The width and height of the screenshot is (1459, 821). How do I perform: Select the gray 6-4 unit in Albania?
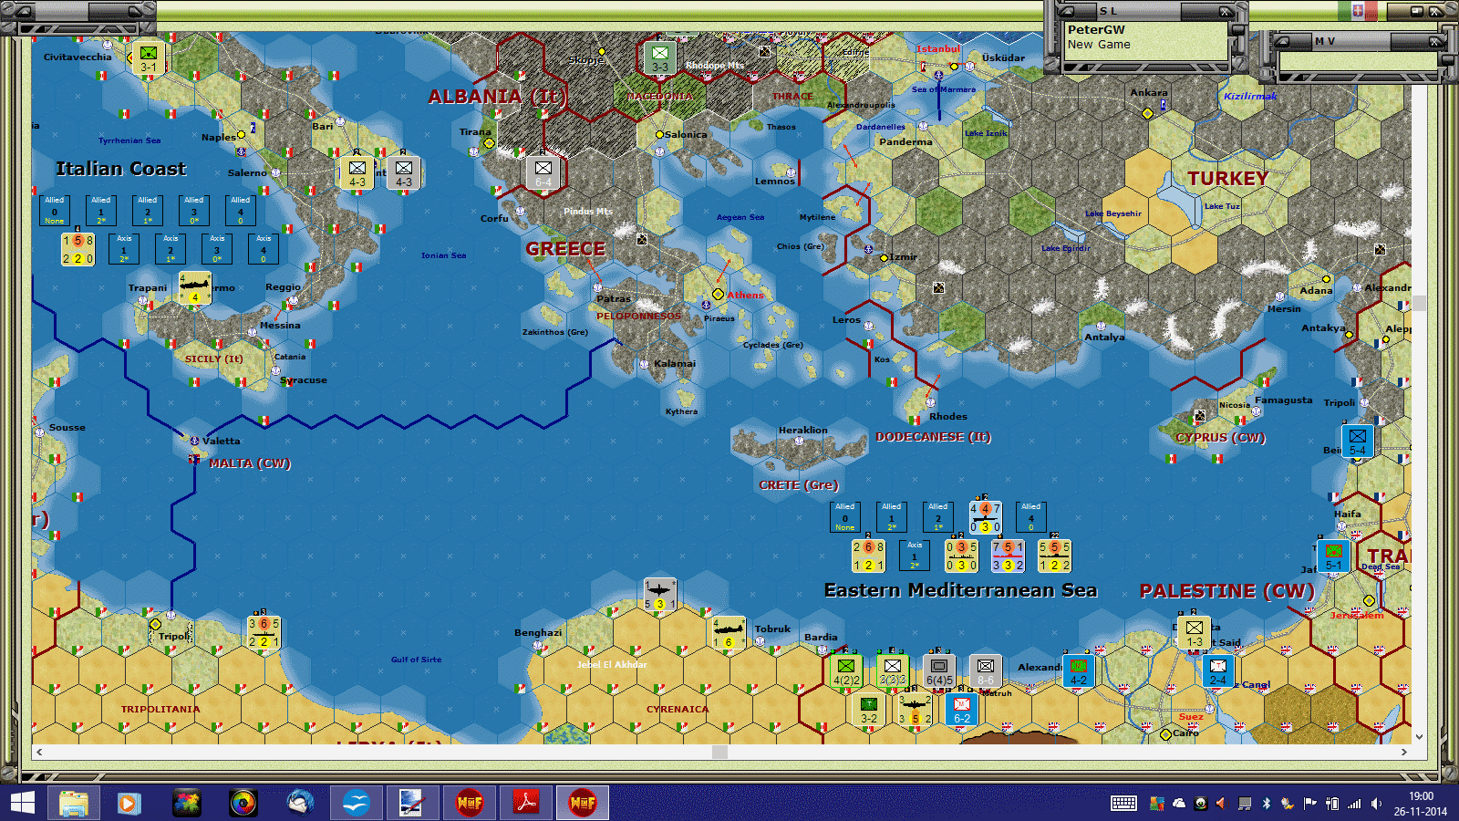point(543,173)
